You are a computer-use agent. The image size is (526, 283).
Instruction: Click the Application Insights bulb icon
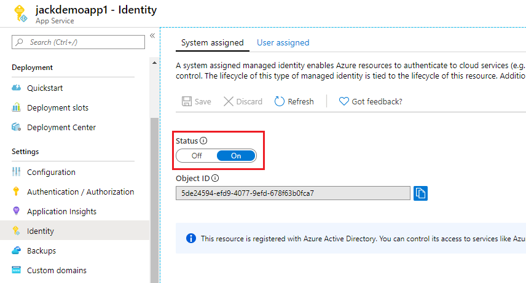tap(17, 211)
